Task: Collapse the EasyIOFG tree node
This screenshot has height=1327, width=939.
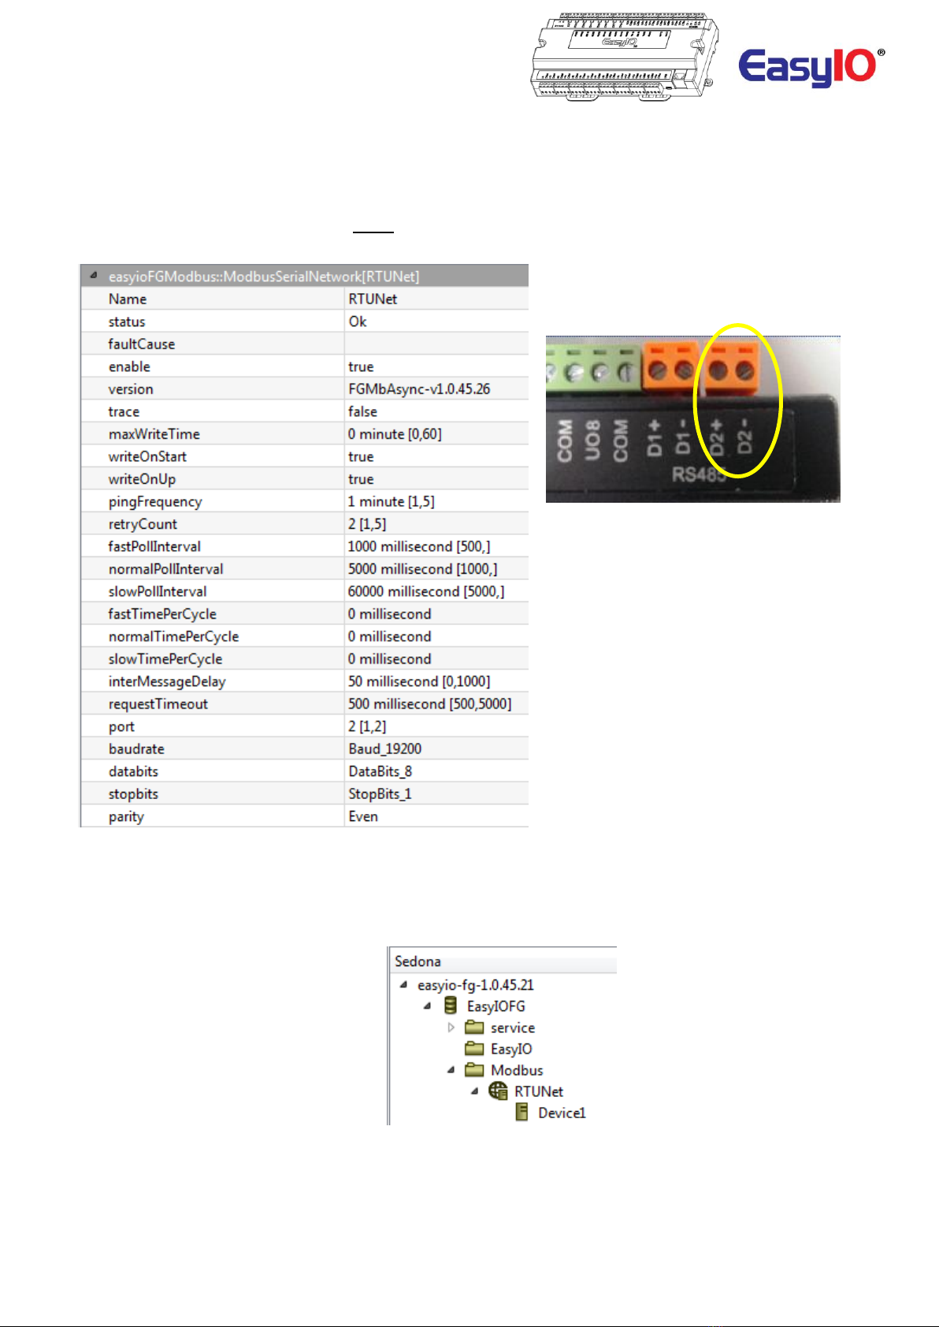Action: (x=427, y=1005)
